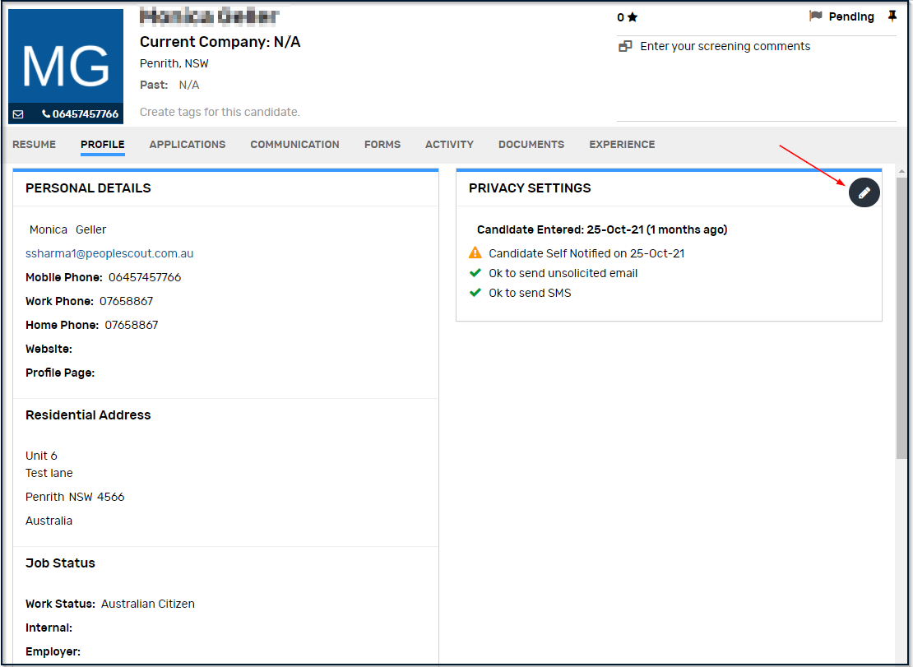The image size is (913, 667).
Task: Click Work Status value Australian Citizen
Action: click(148, 604)
